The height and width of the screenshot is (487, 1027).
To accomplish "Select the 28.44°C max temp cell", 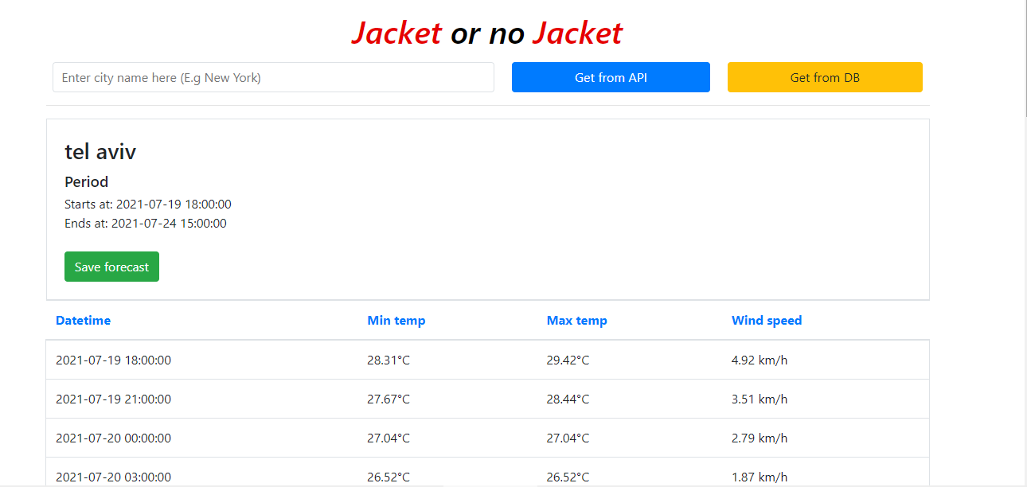I will 568,399.
